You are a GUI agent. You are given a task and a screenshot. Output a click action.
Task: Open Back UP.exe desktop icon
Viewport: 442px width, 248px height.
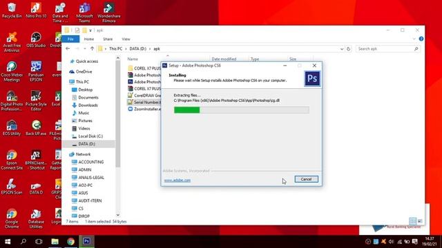coord(36,128)
